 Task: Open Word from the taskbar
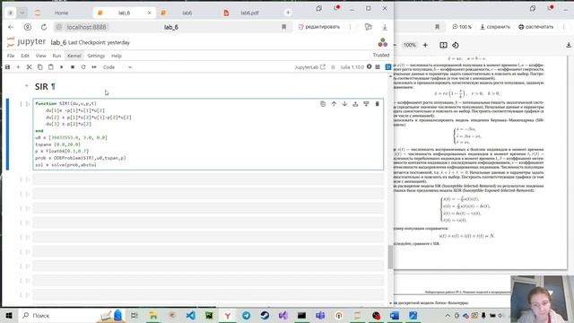[395, 315]
